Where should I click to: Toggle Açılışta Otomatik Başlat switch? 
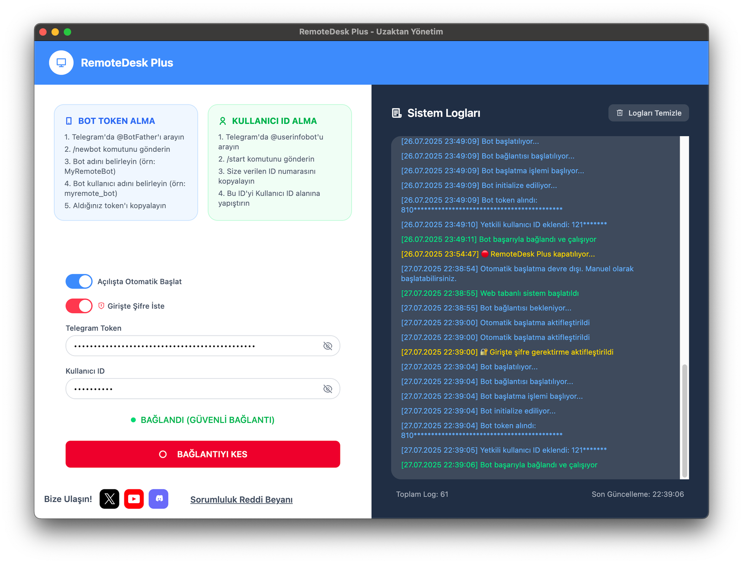click(79, 281)
